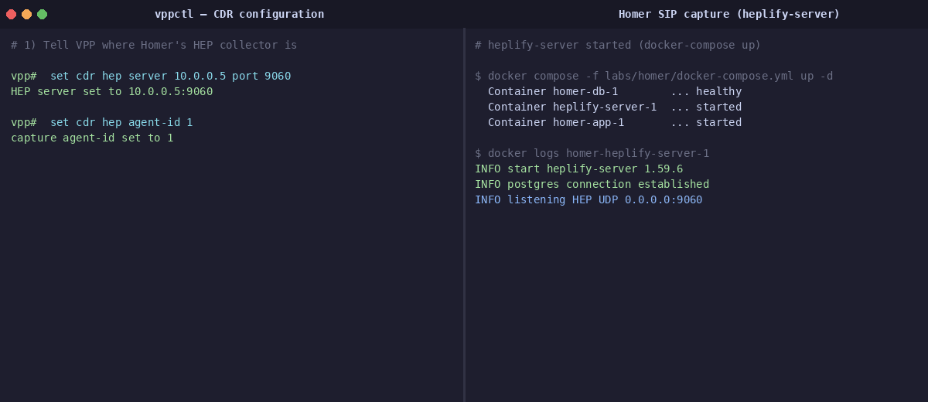
Task: Click the 'capture agent-id set to 1' output
Action: coord(92,138)
